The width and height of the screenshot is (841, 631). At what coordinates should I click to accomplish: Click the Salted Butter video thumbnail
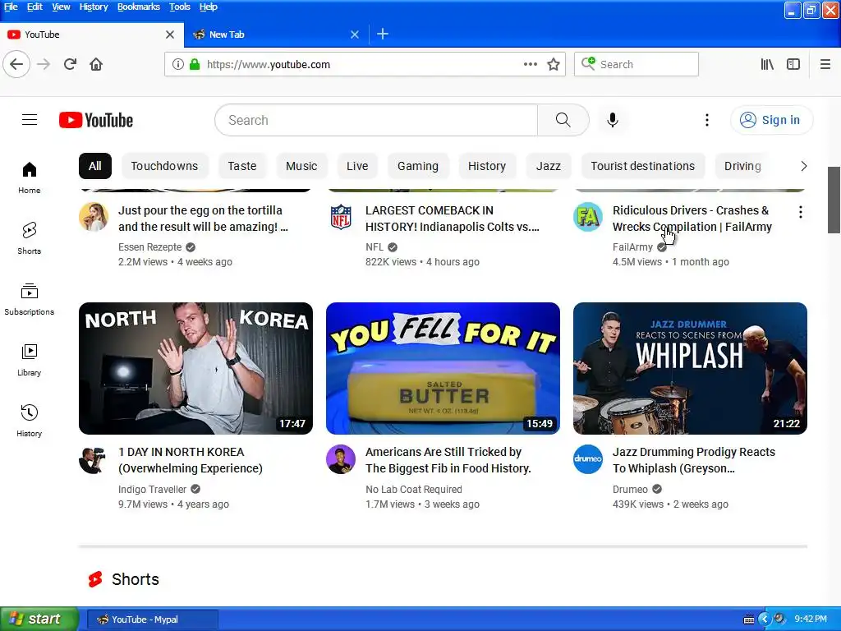pyautogui.click(x=443, y=368)
